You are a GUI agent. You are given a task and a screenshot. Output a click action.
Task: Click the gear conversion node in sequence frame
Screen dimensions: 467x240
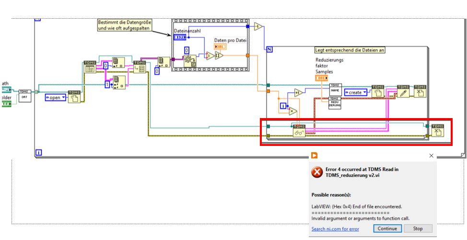[x=190, y=61]
